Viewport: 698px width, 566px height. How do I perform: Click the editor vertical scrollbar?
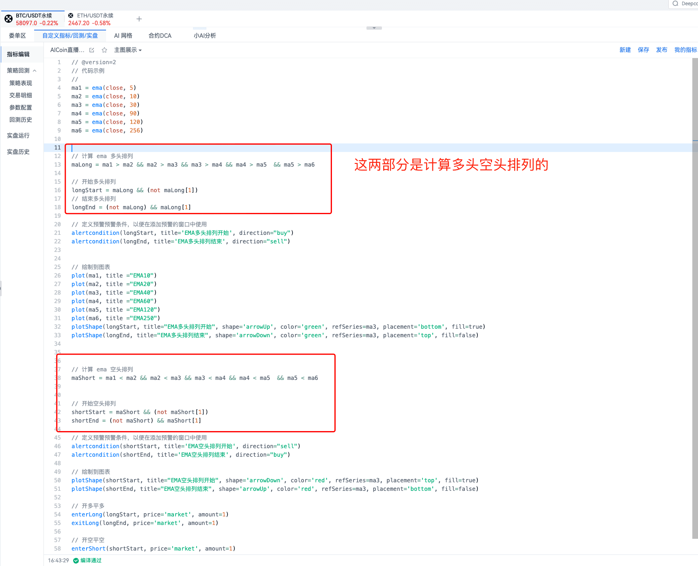tap(695, 298)
